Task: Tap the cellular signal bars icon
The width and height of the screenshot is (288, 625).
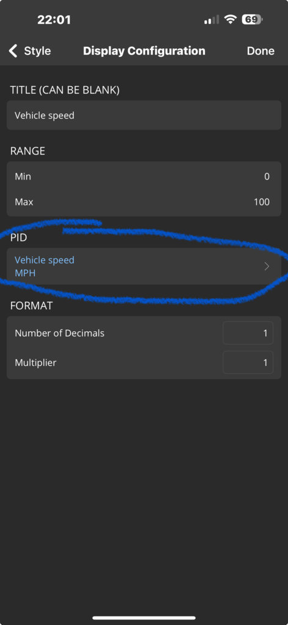Action: (x=212, y=20)
